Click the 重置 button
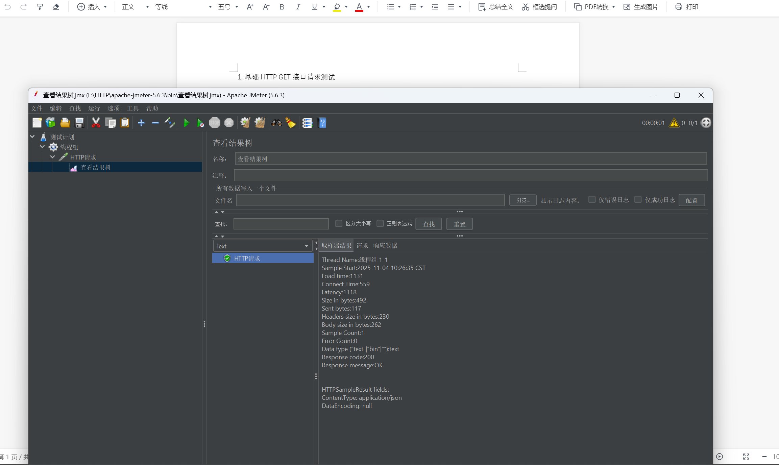The width and height of the screenshot is (779, 465). [x=459, y=224]
